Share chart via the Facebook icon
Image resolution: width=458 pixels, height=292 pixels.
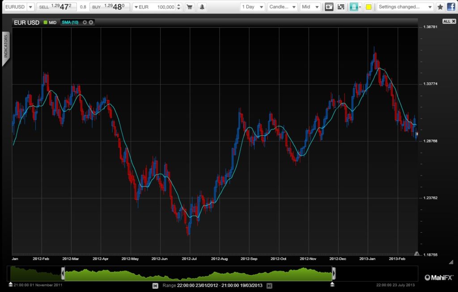click(x=451, y=7)
